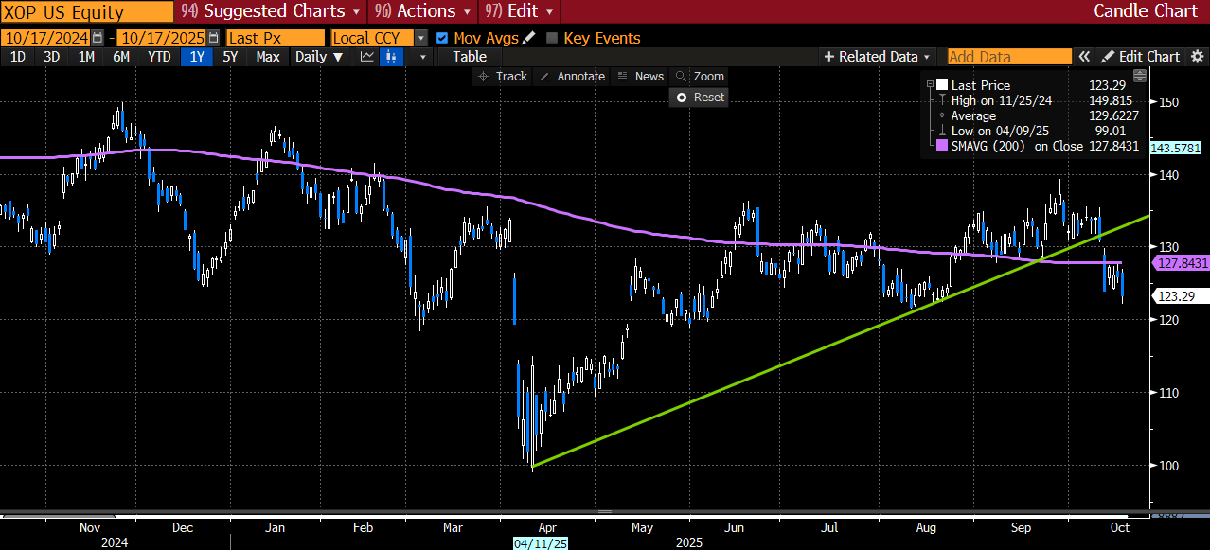This screenshot has height=550, width=1210.
Task: Edit moving averages with the pencil icon
Action: (x=528, y=38)
